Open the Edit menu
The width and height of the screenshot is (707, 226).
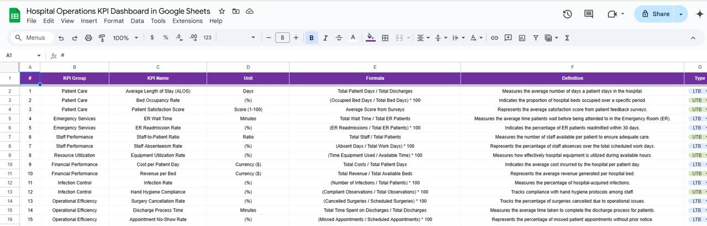(49, 21)
